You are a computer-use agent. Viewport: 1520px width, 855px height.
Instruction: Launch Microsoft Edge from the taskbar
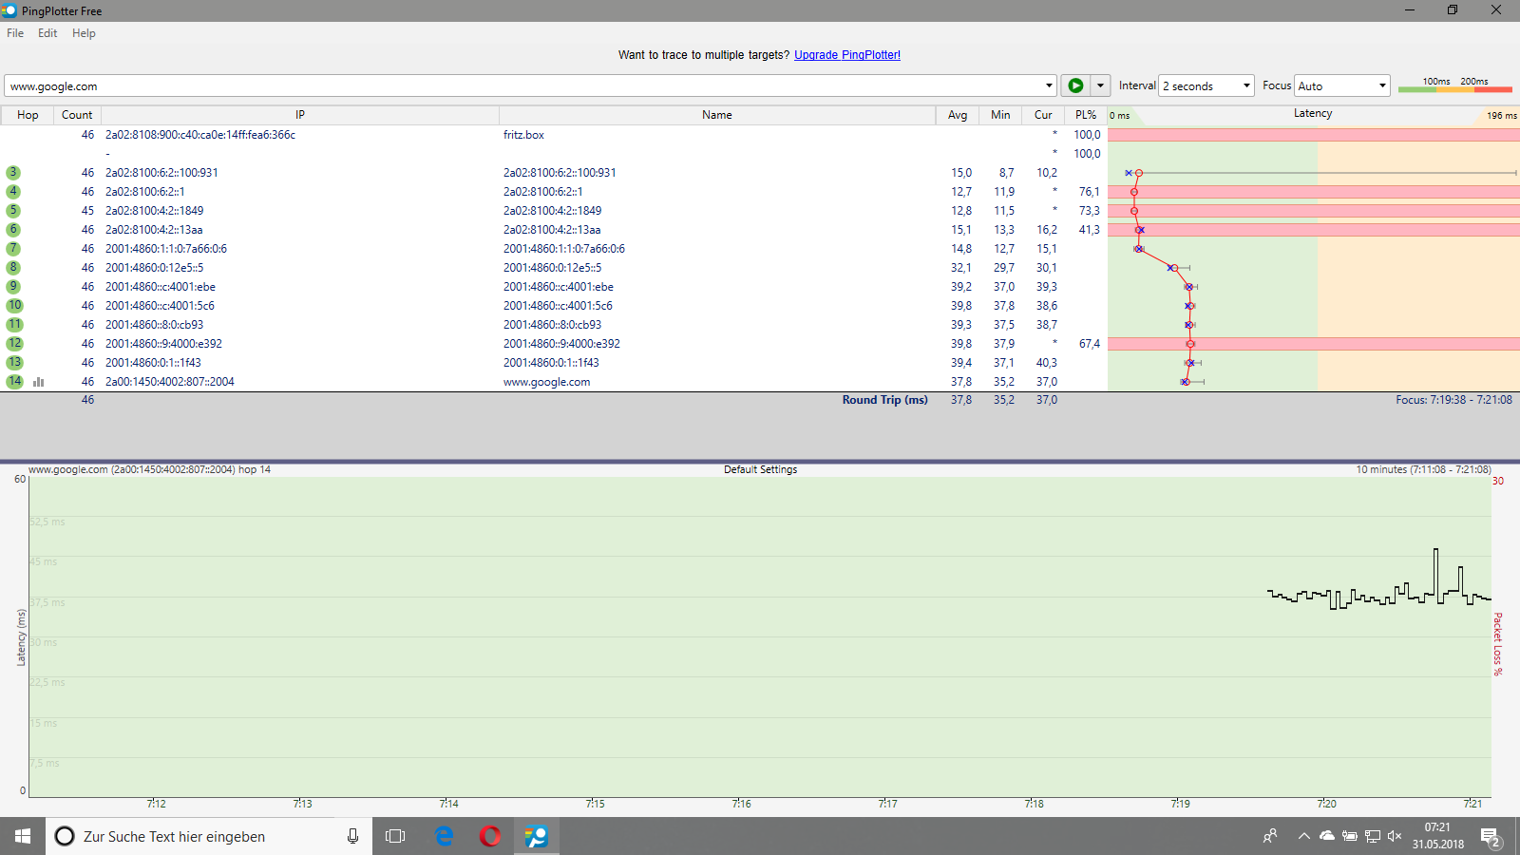pyautogui.click(x=444, y=836)
